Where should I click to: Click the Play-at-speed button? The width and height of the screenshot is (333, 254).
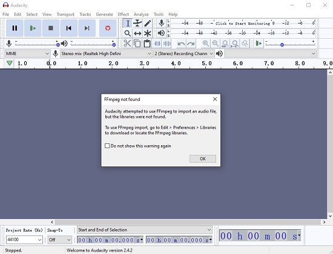(259, 44)
